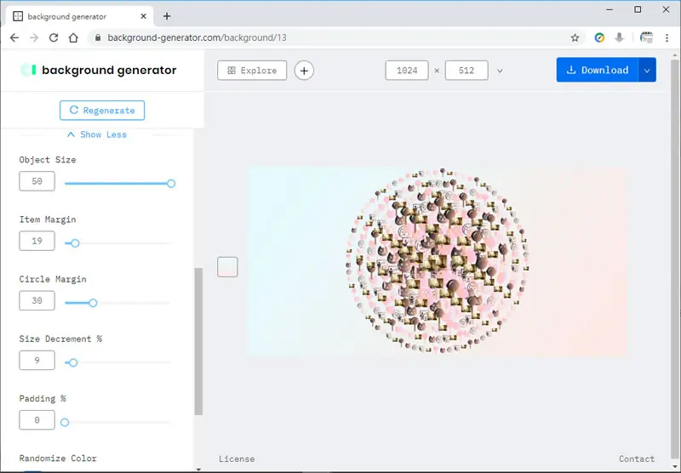Expand the Download options dropdown arrow
Viewport: 681px width, 473px height.
tap(647, 70)
